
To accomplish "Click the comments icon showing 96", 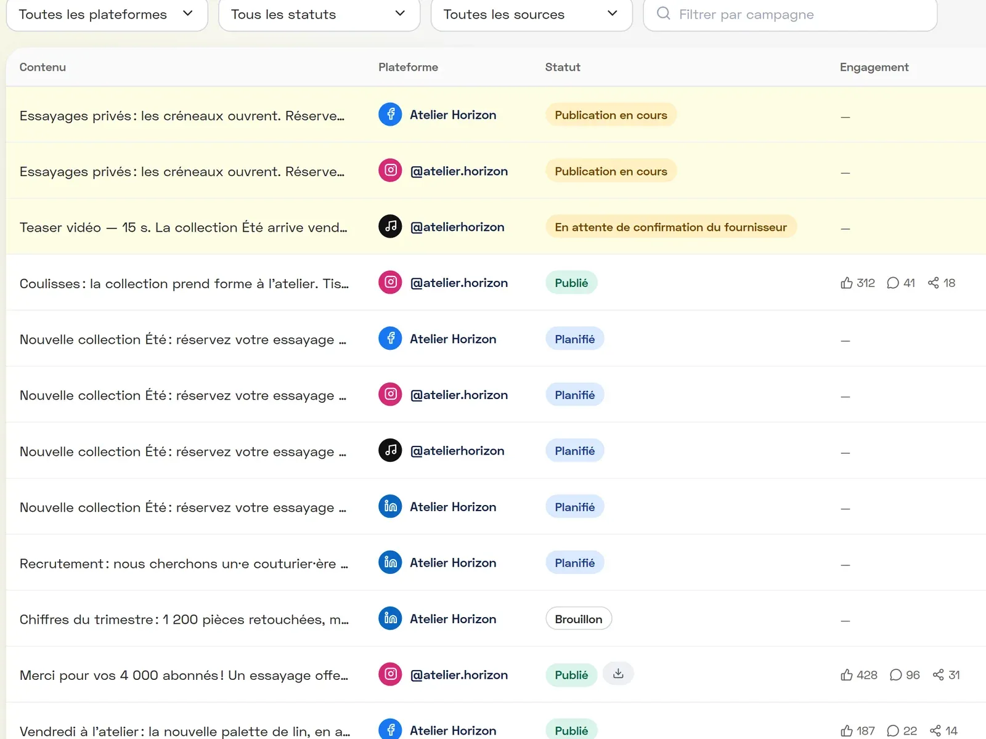I will pyautogui.click(x=896, y=676).
